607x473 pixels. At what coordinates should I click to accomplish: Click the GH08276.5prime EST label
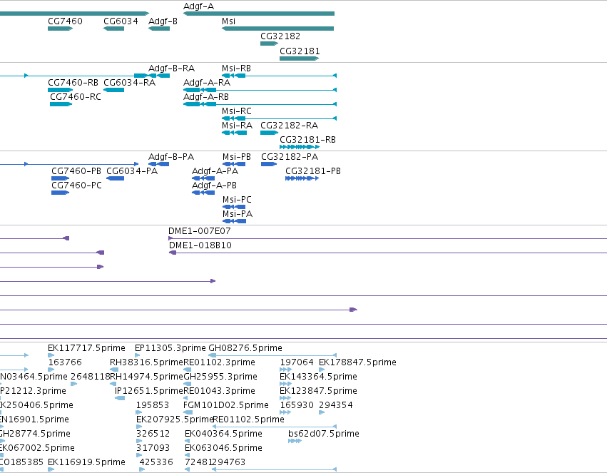[x=245, y=348]
